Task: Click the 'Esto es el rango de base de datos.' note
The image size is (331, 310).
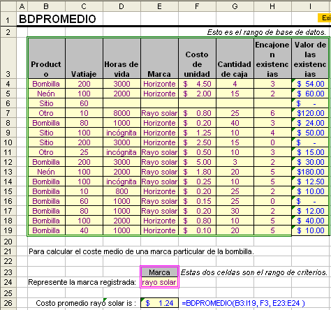Action: coord(267,32)
